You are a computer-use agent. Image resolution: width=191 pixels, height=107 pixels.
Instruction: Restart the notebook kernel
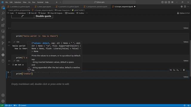pos(42,13)
